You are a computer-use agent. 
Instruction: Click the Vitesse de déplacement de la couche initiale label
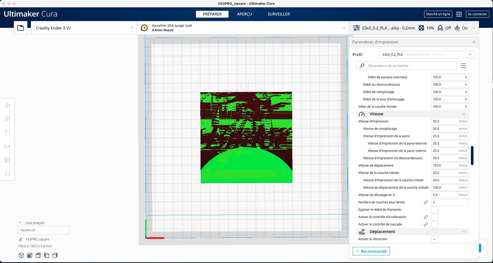tap(396, 188)
